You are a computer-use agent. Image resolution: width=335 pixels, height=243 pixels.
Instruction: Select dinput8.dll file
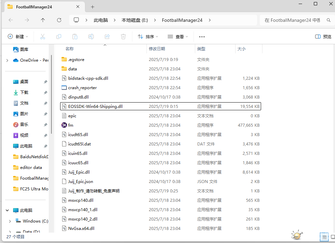(161, 97)
